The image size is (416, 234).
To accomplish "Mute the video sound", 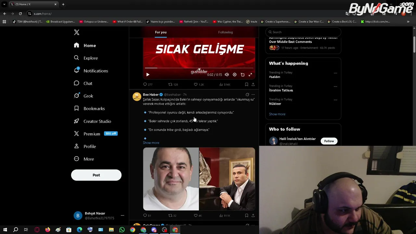I will click(227, 75).
